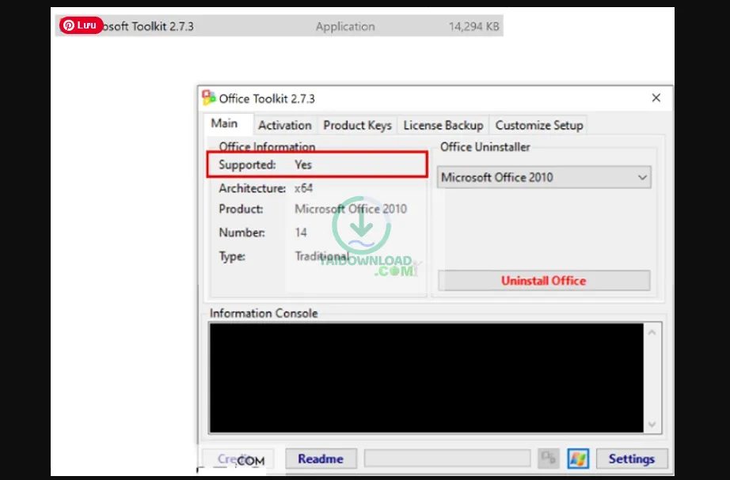Open the Readme button
The width and height of the screenshot is (730, 480).
pyautogui.click(x=321, y=459)
